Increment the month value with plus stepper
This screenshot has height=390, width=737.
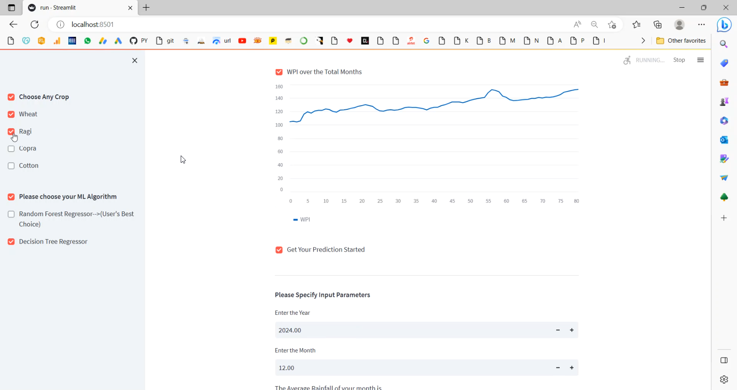[572, 367]
